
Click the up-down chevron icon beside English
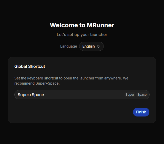tap(98, 46)
